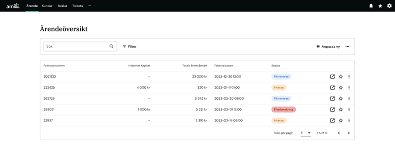This screenshot has height=155, width=395.
Task: Open more actions for invoice 2021222
Action: pos(349,77)
